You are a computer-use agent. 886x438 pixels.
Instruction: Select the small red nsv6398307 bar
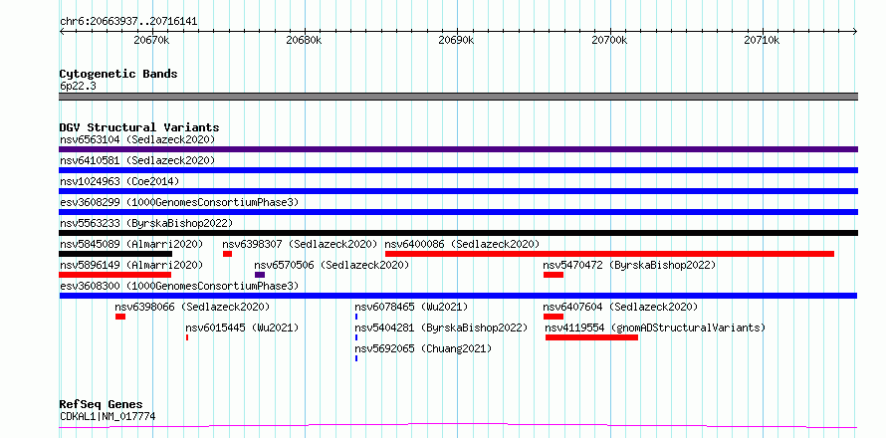[x=227, y=254]
